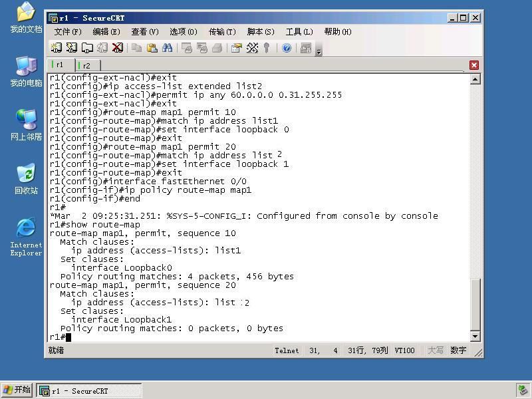Image resolution: width=532 pixels, height=399 pixels.
Task: Click the 'show route-map' command text
Action: (x=103, y=225)
